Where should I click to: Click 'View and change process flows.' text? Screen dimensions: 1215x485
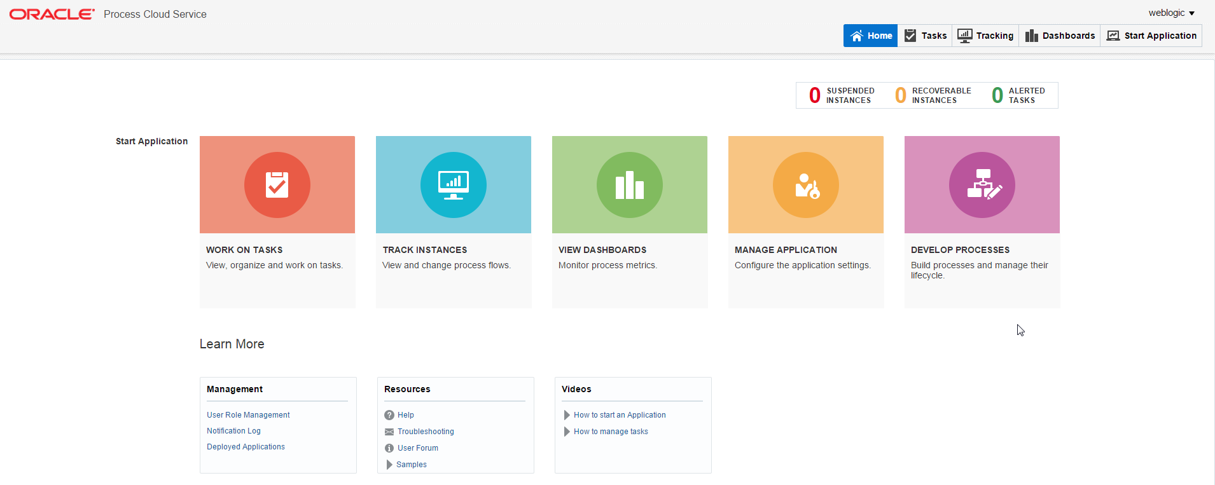pos(447,265)
